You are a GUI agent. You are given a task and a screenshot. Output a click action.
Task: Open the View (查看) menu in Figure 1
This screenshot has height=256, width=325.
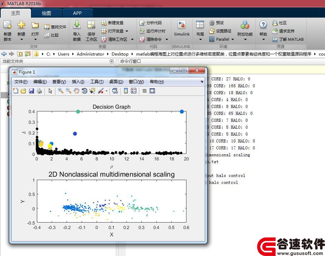click(x=59, y=82)
